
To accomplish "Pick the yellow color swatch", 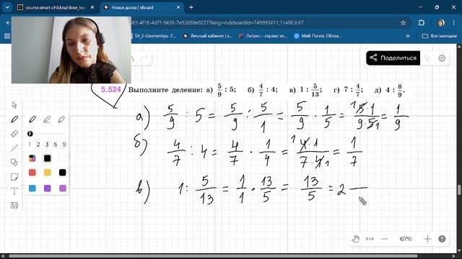I will click(47, 173).
